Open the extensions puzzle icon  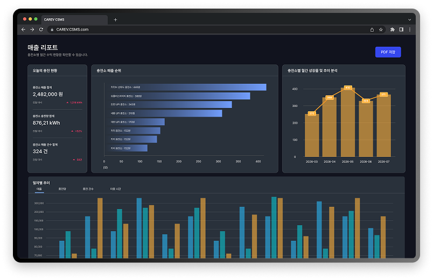pos(393,30)
